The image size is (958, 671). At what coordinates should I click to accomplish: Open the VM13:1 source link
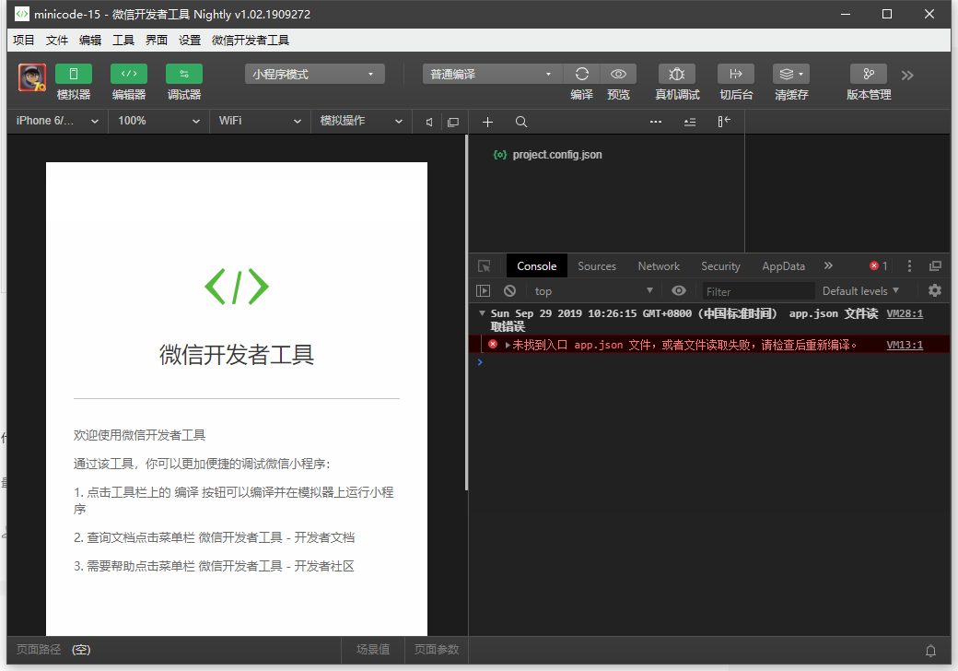click(905, 345)
